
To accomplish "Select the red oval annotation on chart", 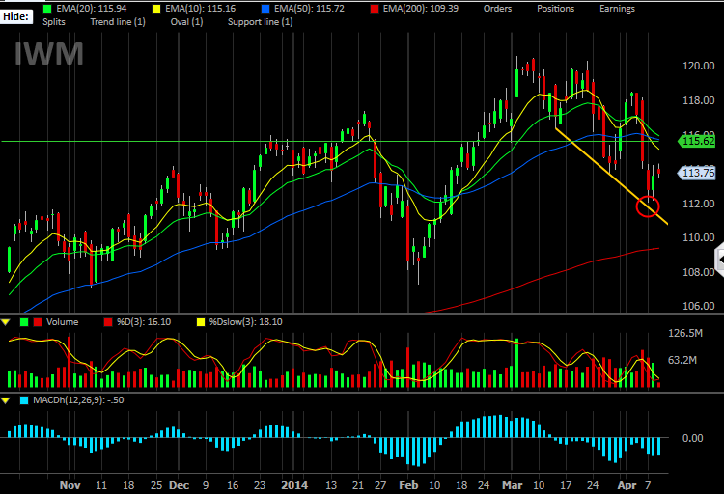I will point(648,206).
